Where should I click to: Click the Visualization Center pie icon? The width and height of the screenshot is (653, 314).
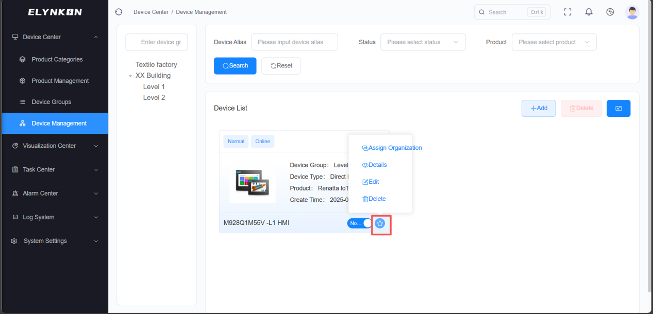coord(15,146)
